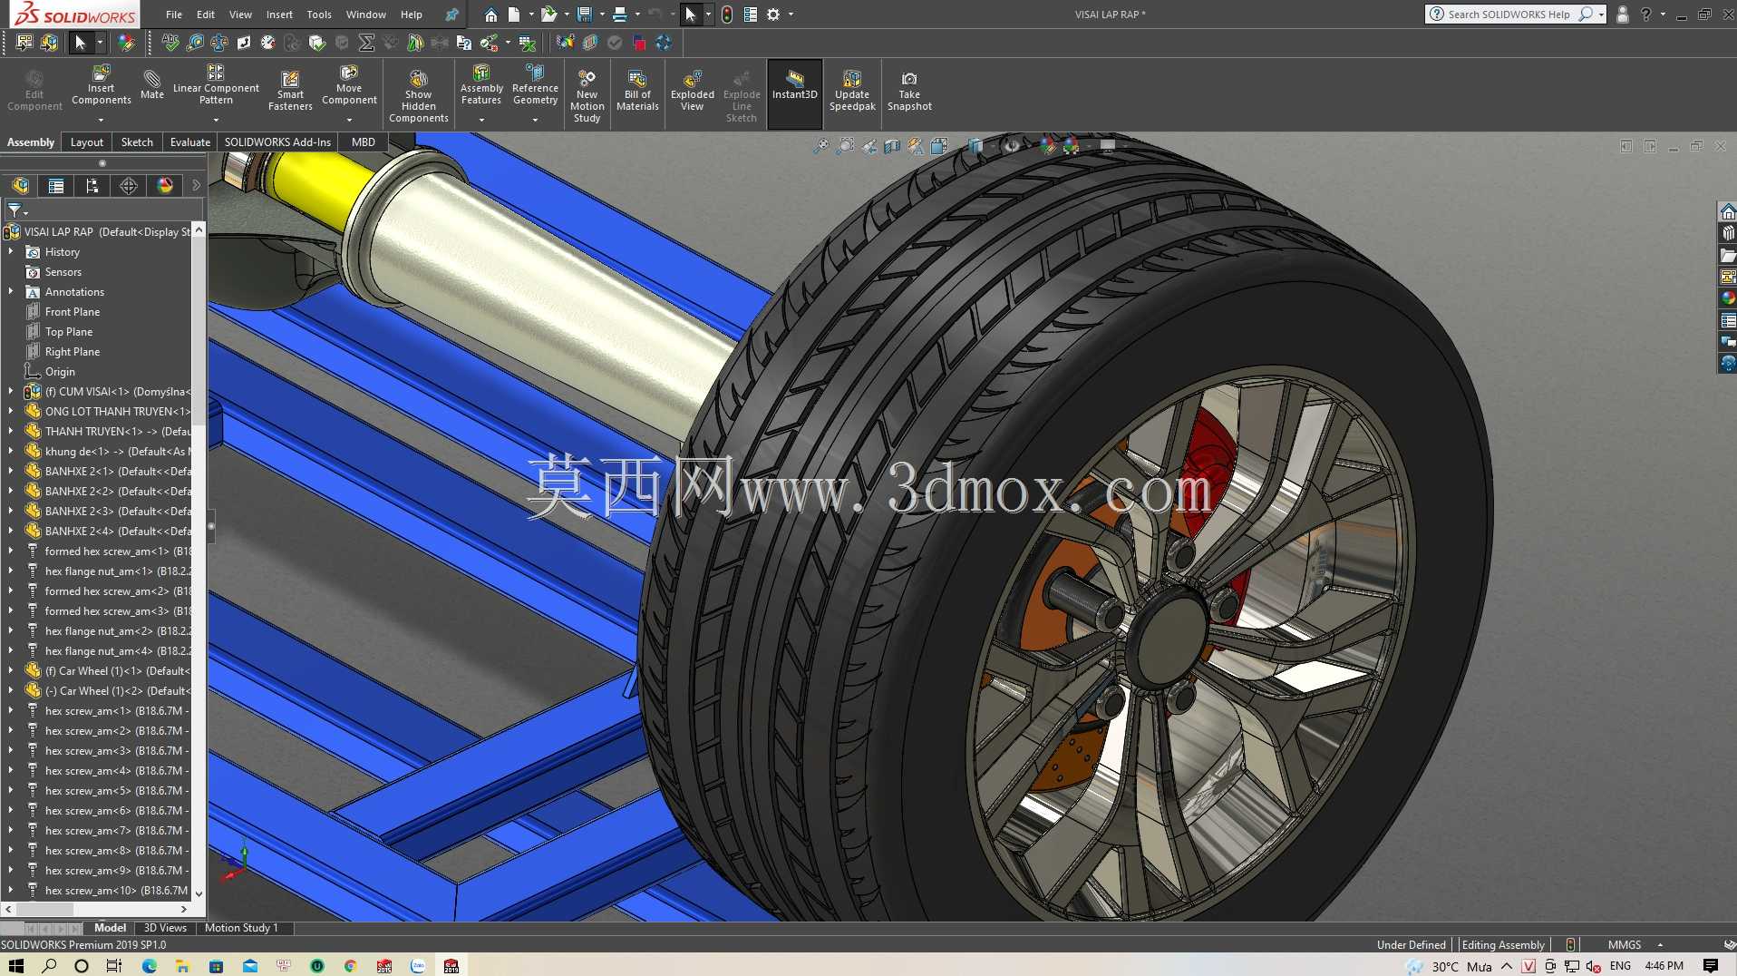Create an Exploded View
Image resolution: width=1737 pixels, height=976 pixels.
click(693, 90)
